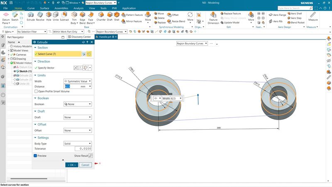Collapse the Settings group in Extrude dialog
This screenshot has width=332, height=187.
coord(35,138)
